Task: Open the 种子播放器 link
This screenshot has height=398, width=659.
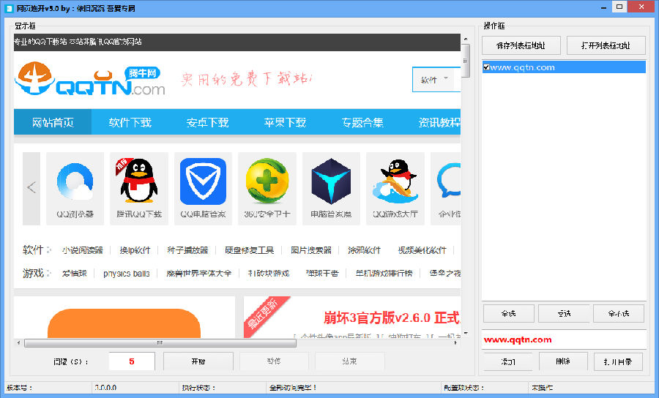Action: pyautogui.click(x=187, y=250)
